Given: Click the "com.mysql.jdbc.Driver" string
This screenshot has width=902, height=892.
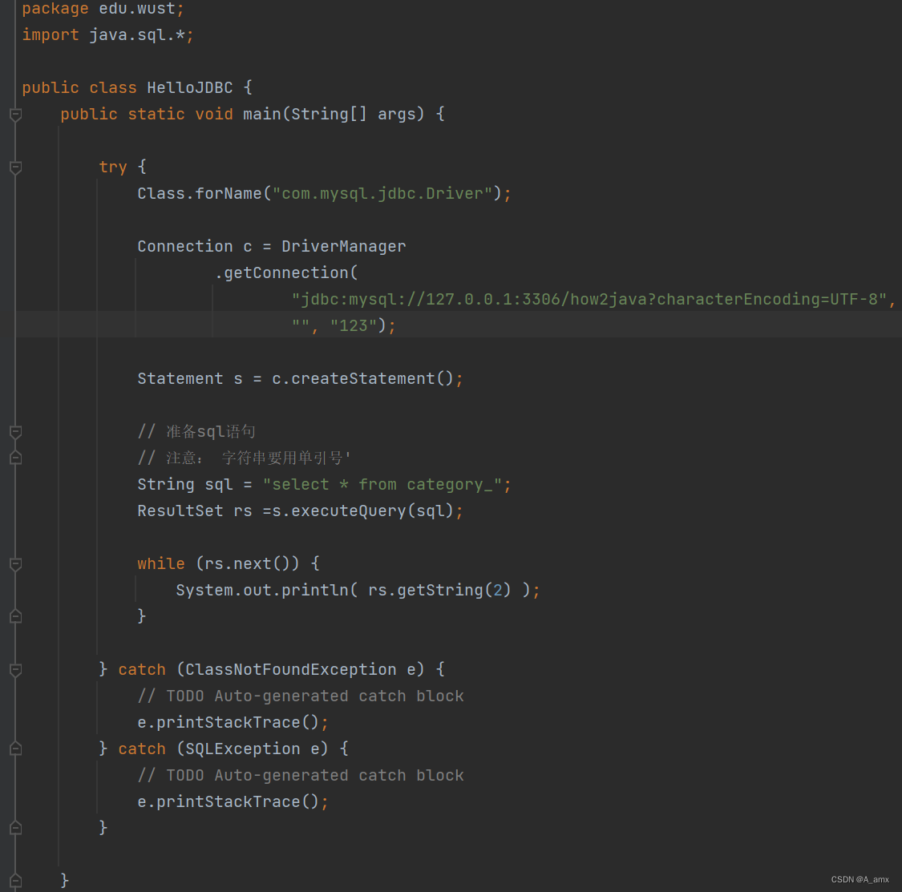Looking at the screenshot, I should point(382,193).
